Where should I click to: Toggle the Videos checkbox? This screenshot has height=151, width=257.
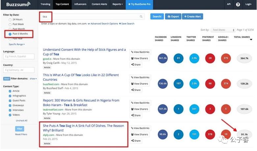[x=10, y=115]
